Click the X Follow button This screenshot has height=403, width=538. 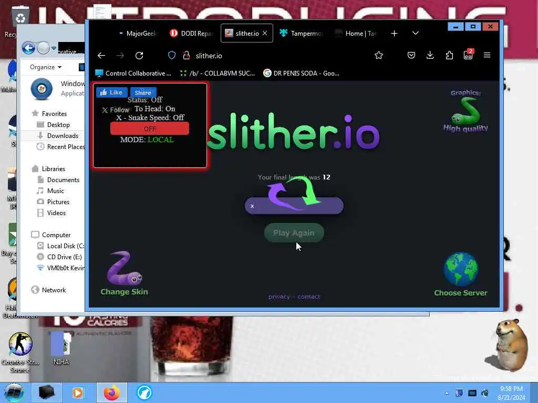tap(116, 110)
